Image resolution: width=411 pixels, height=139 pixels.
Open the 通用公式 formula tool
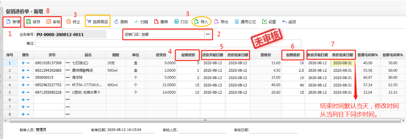[245, 22]
